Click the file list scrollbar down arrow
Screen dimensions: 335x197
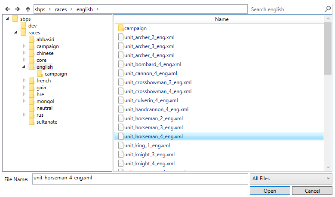coord(328,167)
